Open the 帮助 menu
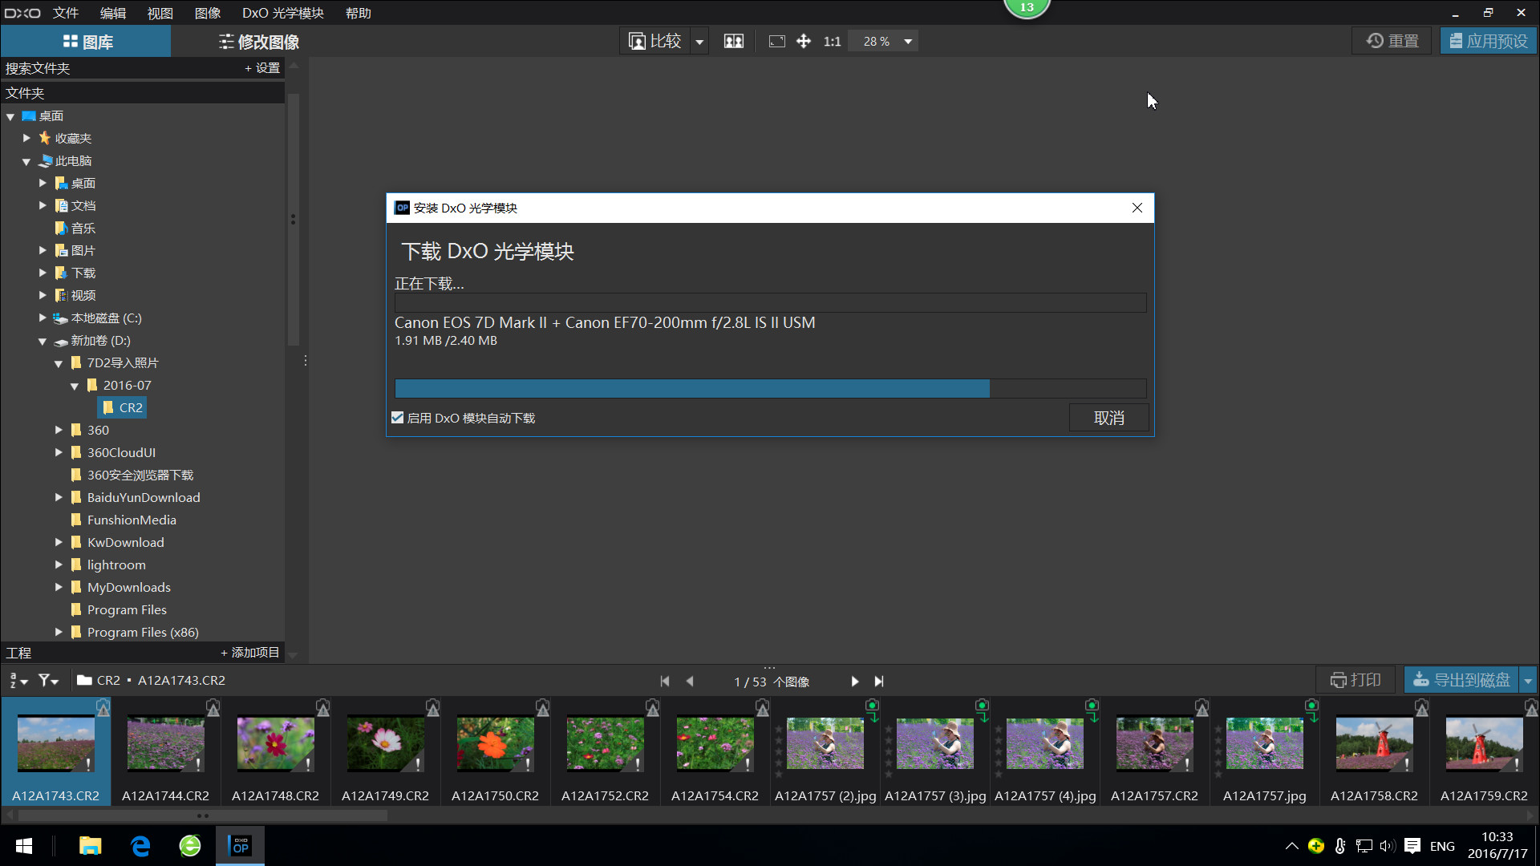Image resolution: width=1540 pixels, height=866 pixels. pos(358,13)
